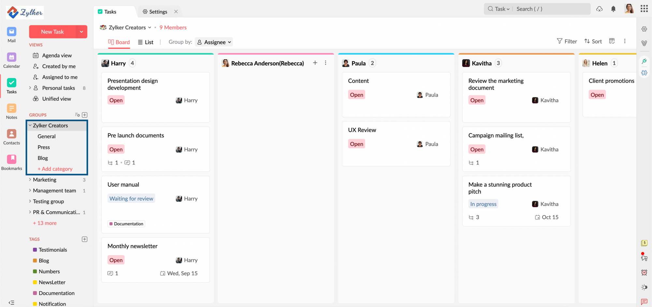Open the reminders alarm clock icon
The height and width of the screenshot is (307, 652).
(x=644, y=273)
